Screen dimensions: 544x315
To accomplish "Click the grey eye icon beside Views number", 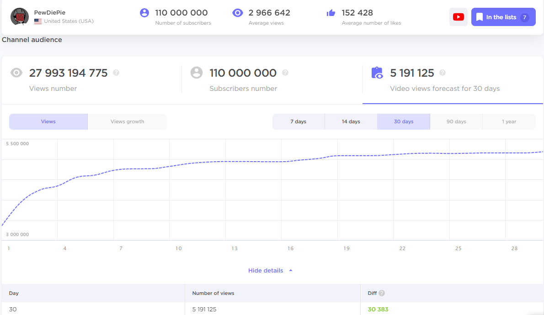I will click(16, 73).
